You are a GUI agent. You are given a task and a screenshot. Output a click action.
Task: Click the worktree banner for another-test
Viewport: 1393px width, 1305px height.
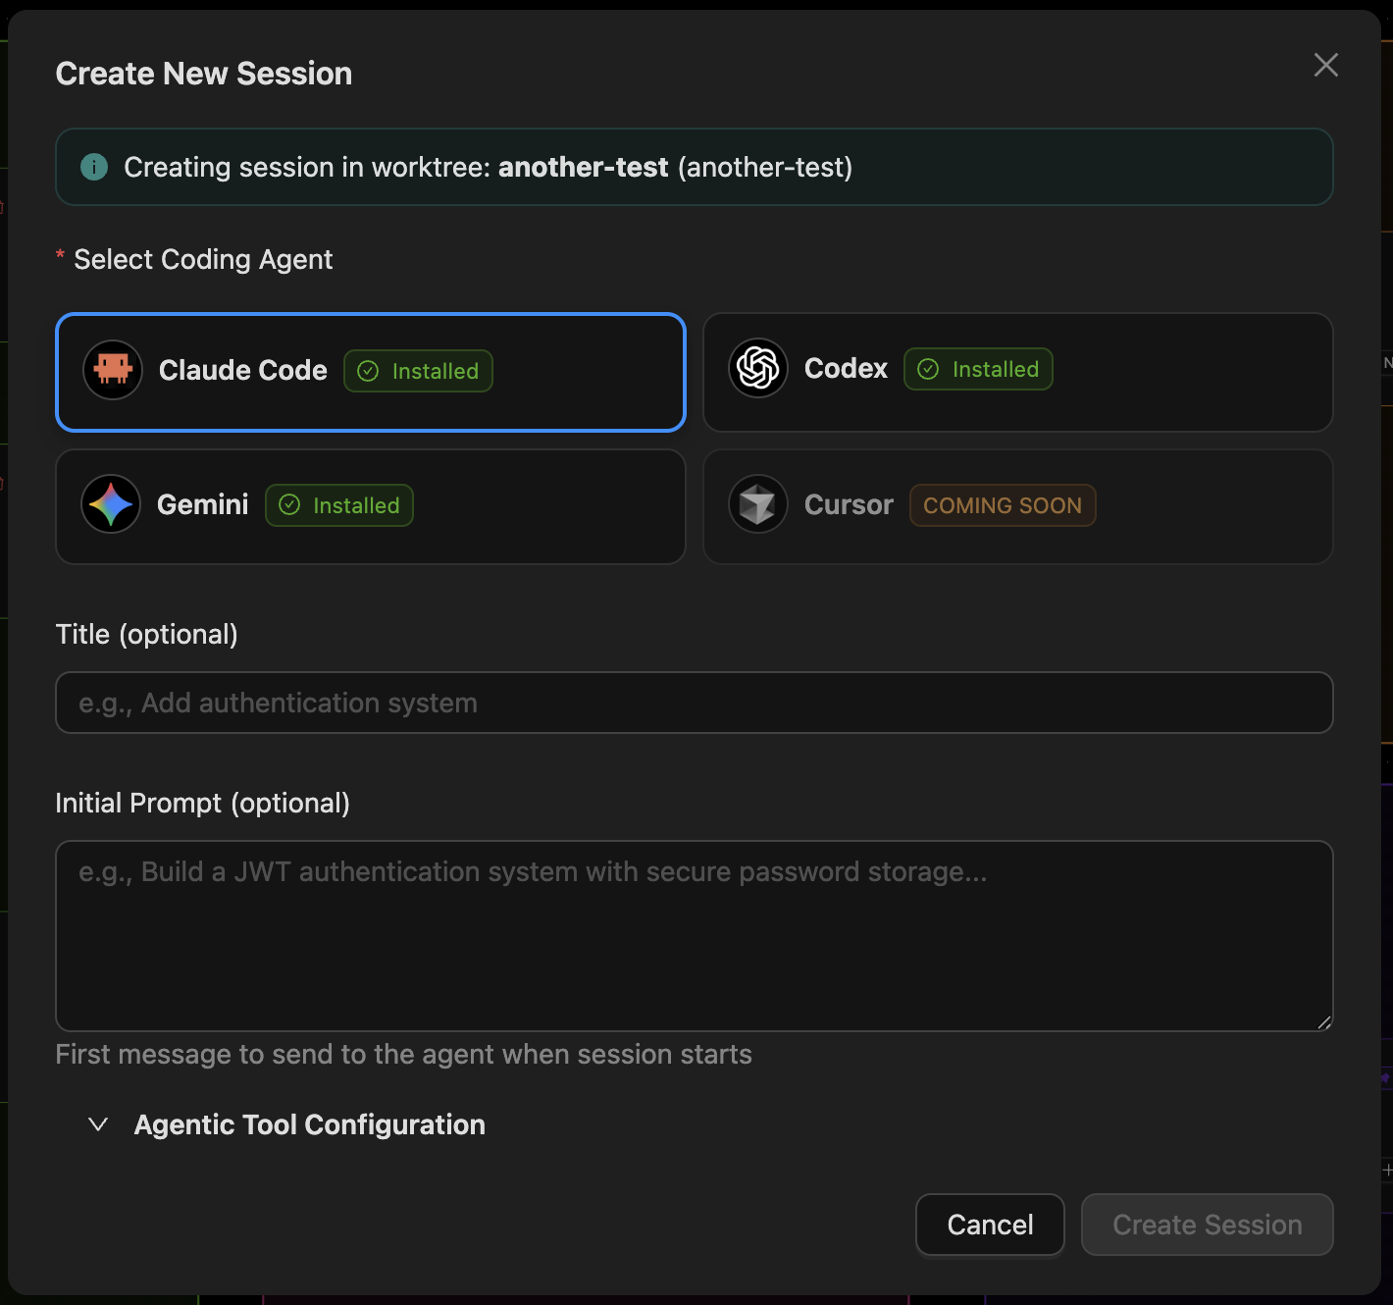click(695, 167)
